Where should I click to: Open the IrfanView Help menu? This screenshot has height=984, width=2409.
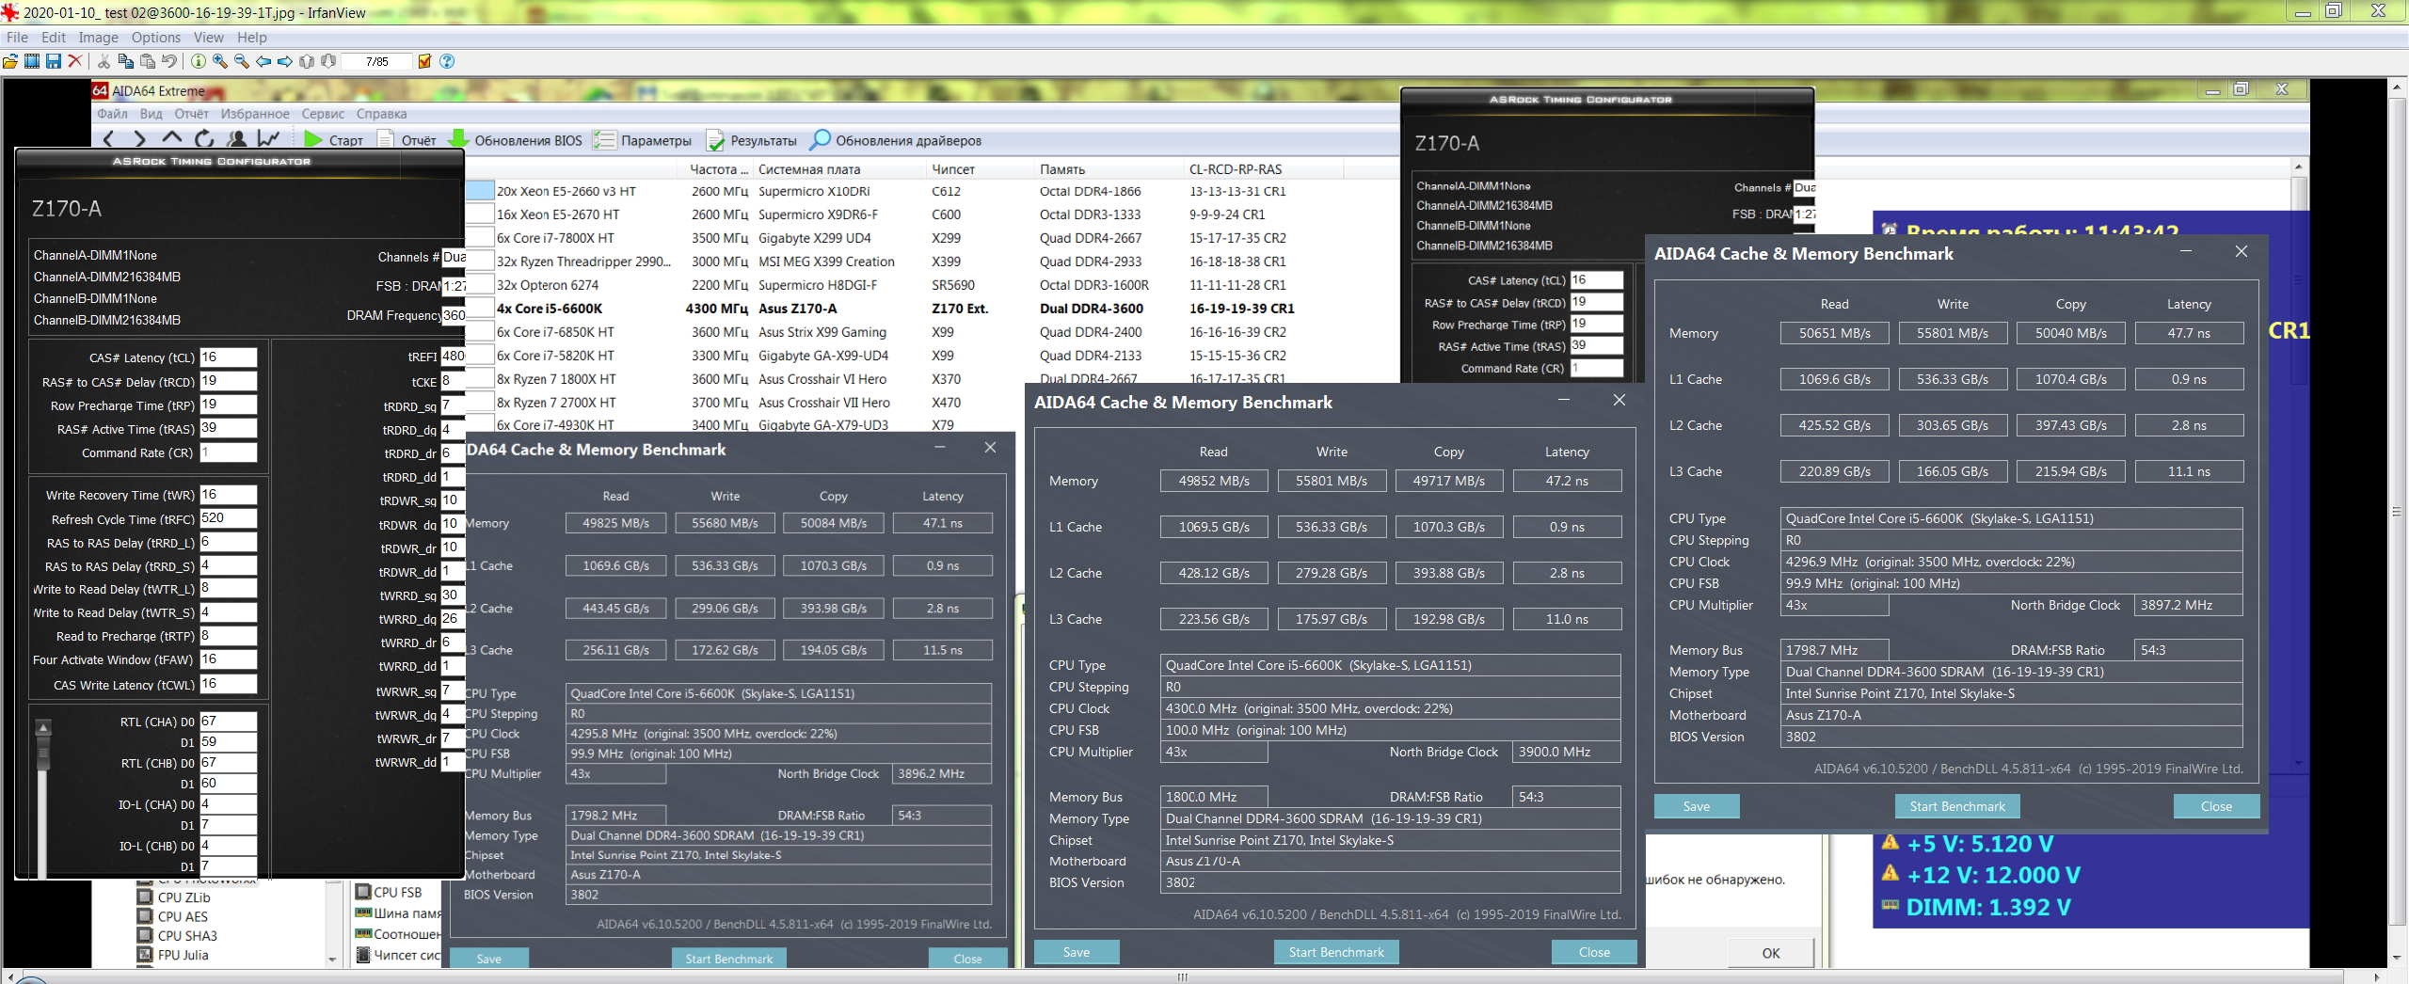pyautogui.click(x=252, y=38)
